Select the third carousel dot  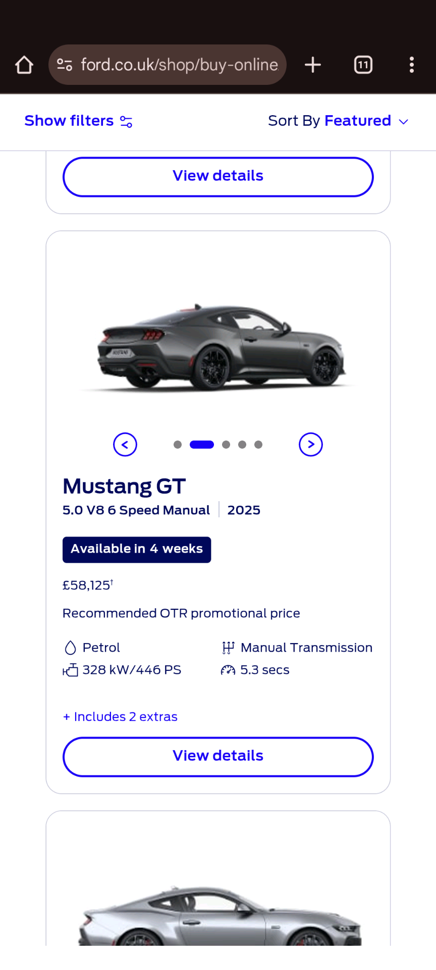click(x=226, y=445)
